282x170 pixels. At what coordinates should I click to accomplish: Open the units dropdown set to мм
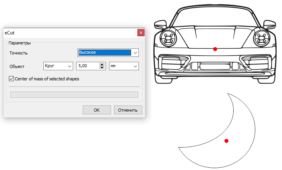[124, 66]
